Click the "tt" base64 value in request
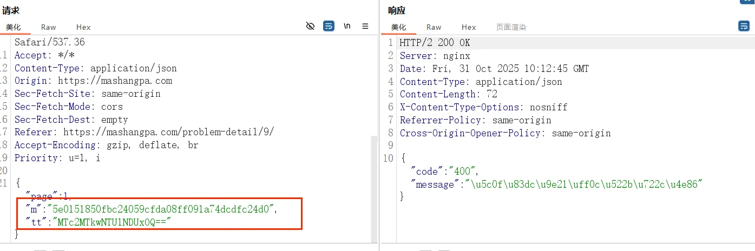 (113, 222)
